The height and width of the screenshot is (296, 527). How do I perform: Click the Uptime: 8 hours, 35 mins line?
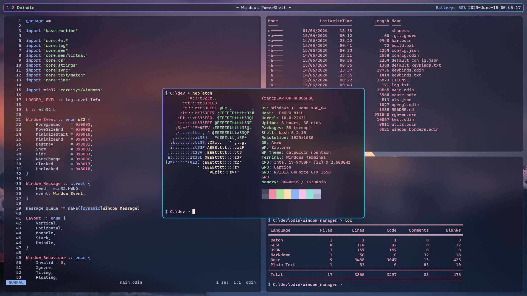point(291,123)
